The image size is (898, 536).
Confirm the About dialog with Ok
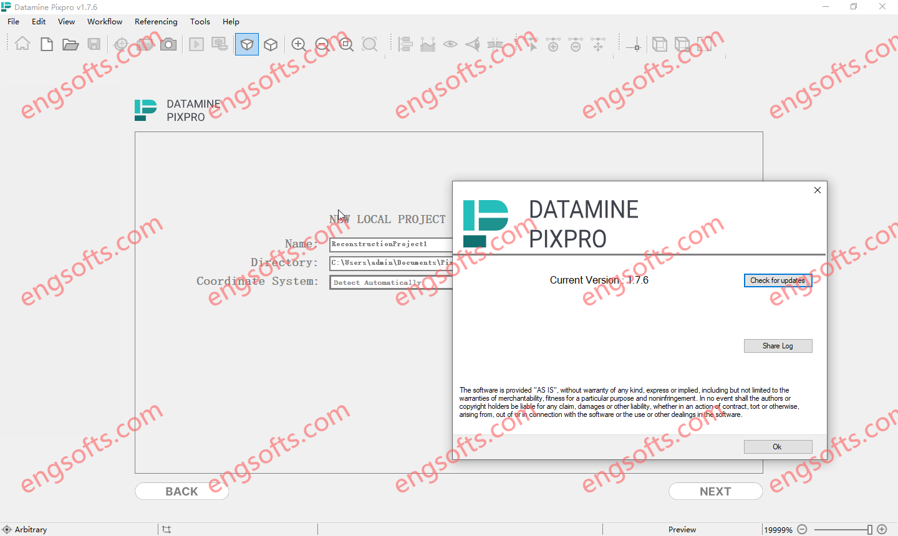coord(778,447)
